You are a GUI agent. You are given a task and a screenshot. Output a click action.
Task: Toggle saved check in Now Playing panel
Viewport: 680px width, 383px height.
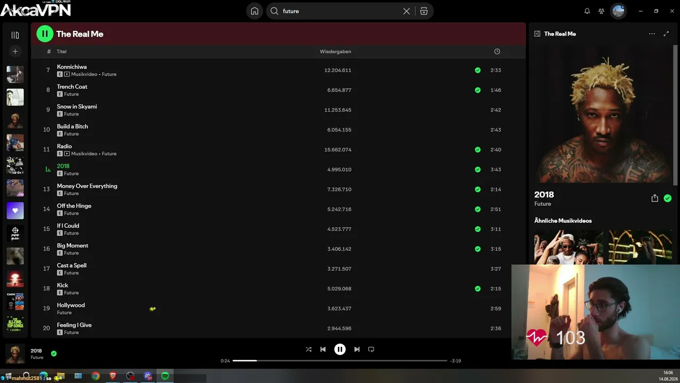click(x=667, y=198)
